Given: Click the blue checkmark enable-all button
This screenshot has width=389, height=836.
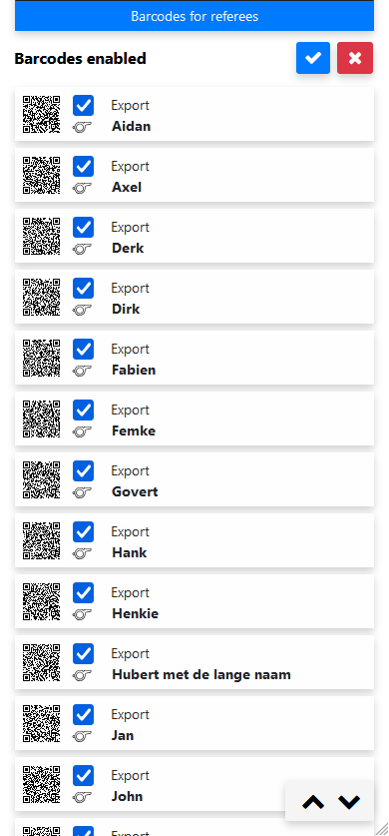Looking at the screenshot, I should point(313,58).
